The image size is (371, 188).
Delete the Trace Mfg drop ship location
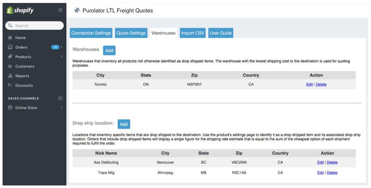tap(332, 173)
